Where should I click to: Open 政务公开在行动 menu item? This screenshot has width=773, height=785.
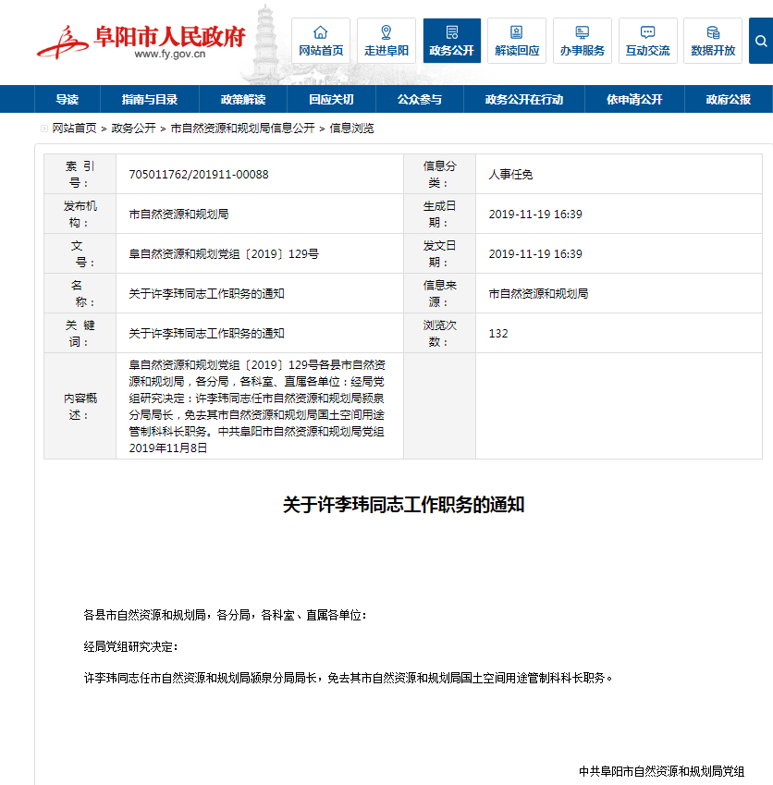(x=524, y=99)
